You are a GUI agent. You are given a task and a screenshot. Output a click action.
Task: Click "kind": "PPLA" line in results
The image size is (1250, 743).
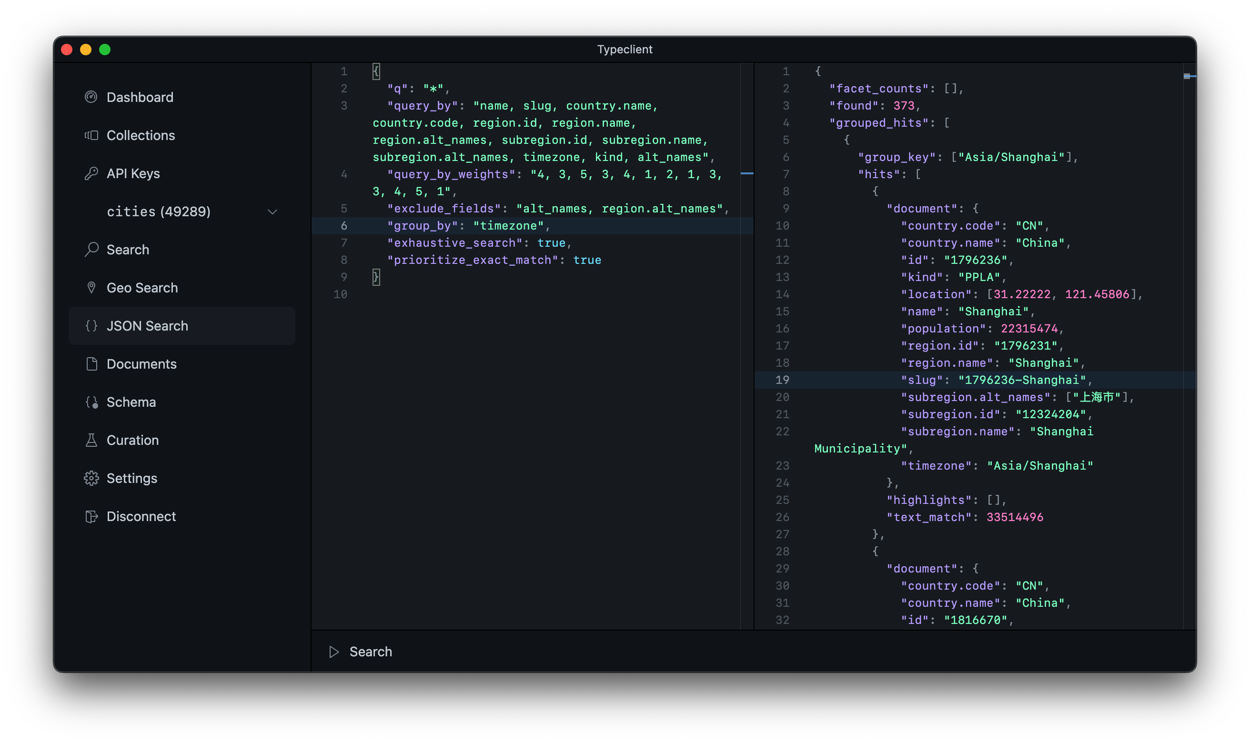(x=953, y=277)
